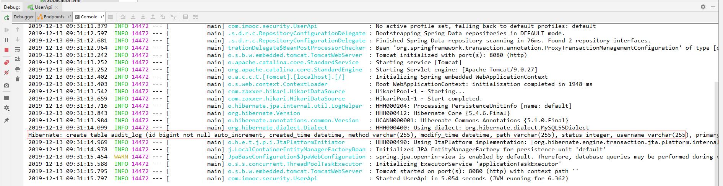Click timestamp '2019-12-13 09:31:15.797'
The width and height of the screenshot is (723, 186).
68,178
